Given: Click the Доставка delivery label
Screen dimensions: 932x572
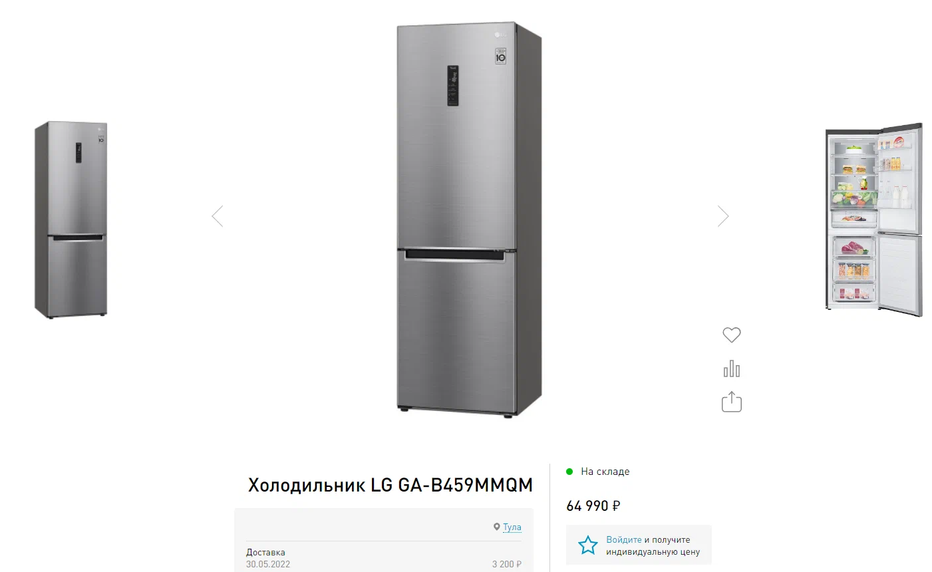Looking at the screenshot, I should (x=265, y=552).
